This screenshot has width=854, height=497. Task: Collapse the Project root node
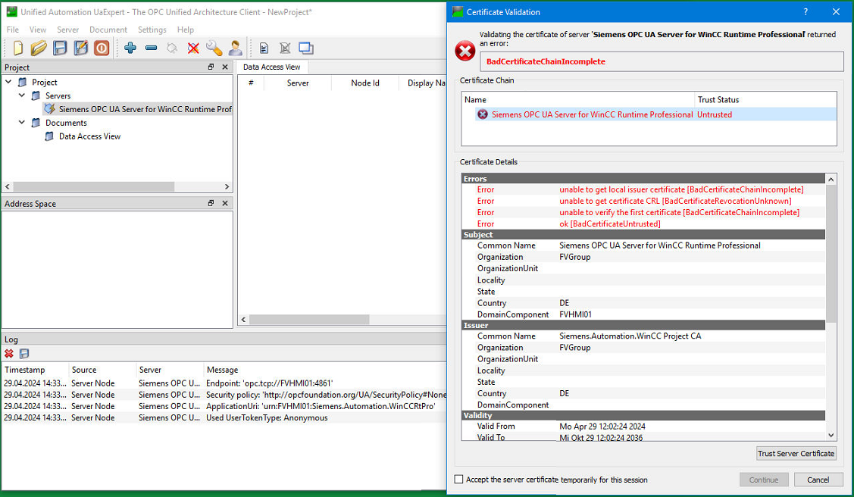click(8, 83)
